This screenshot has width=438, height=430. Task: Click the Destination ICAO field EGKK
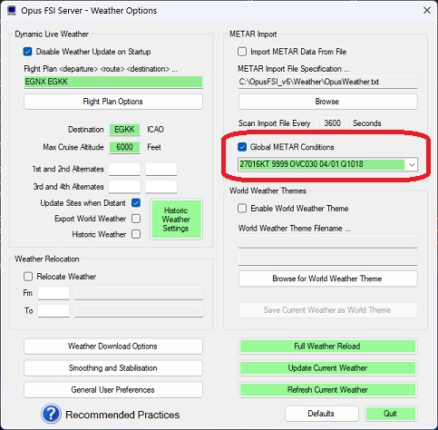coord(124,130)
